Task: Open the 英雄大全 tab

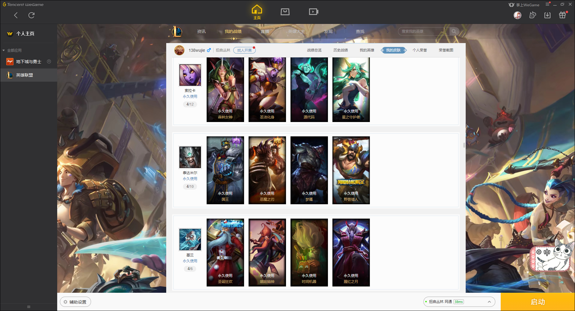Action: tap(296, 31)
